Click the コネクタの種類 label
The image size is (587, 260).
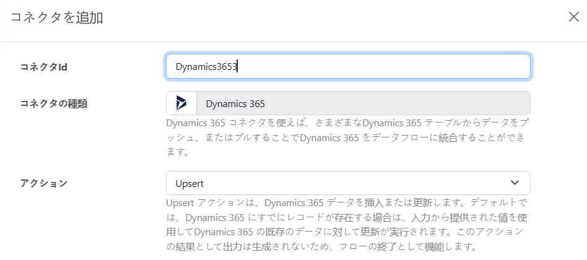pyautogui.click(x=54, y=103)
